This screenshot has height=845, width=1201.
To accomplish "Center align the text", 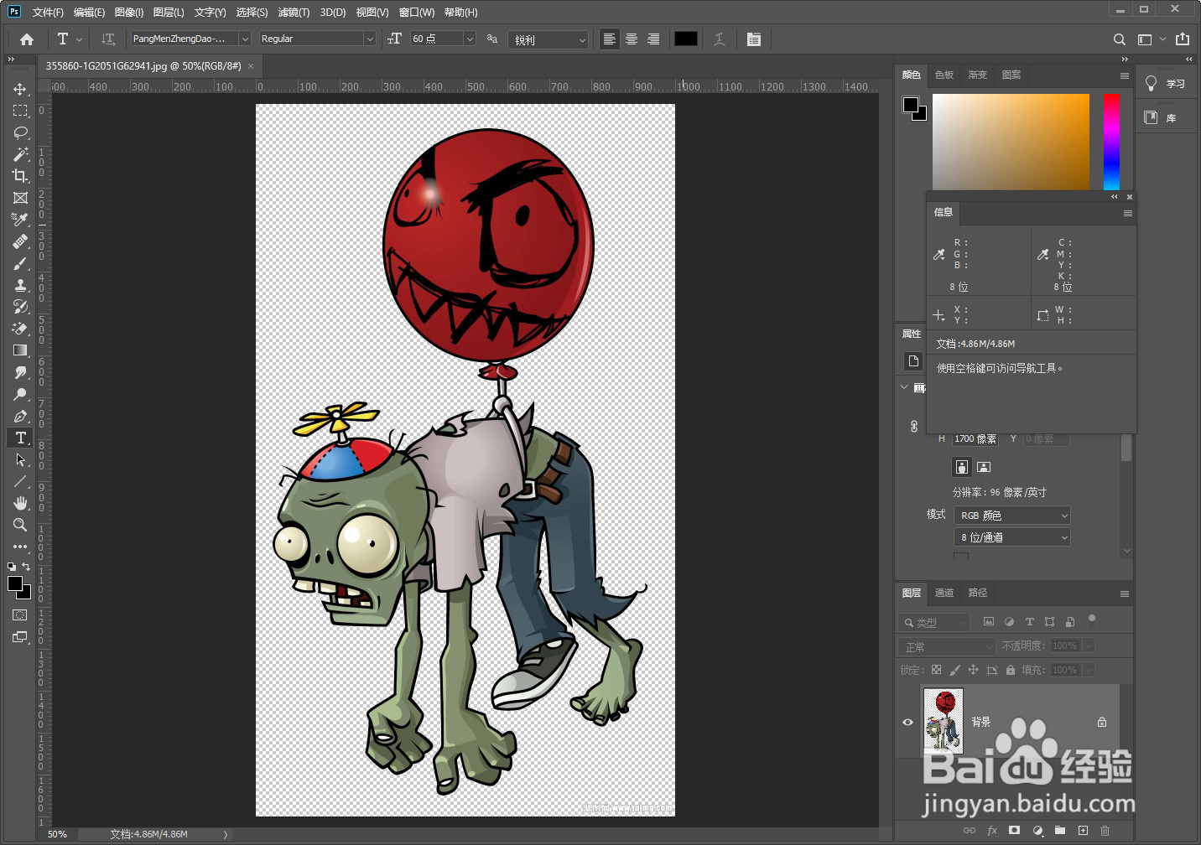I will [632, 39].
